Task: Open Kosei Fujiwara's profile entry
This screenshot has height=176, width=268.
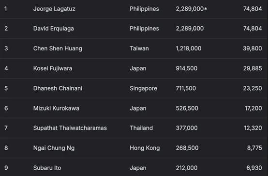Action: point(53,68)
